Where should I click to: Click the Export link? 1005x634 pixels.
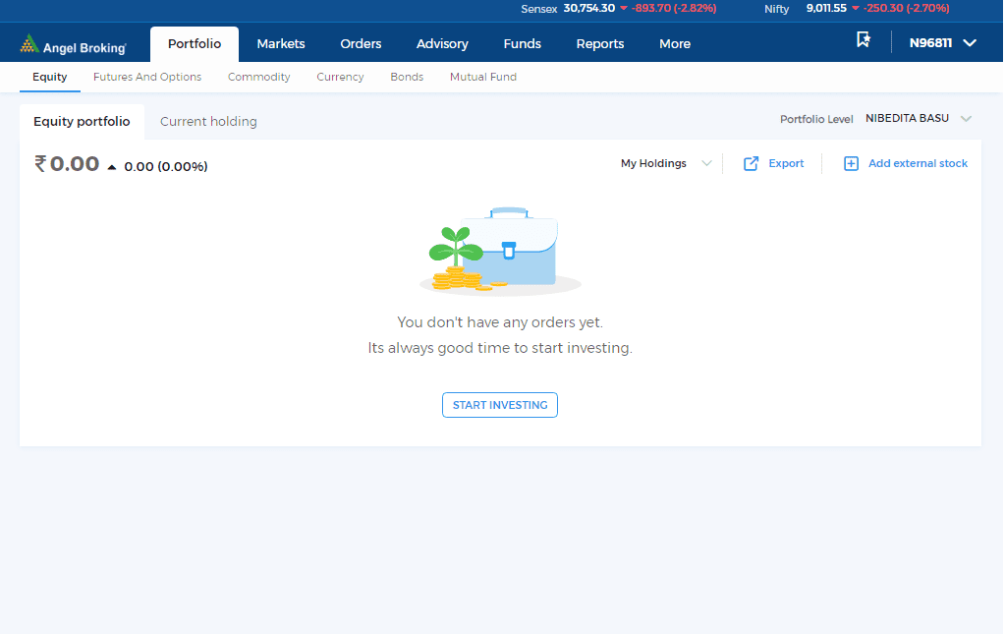786,163
